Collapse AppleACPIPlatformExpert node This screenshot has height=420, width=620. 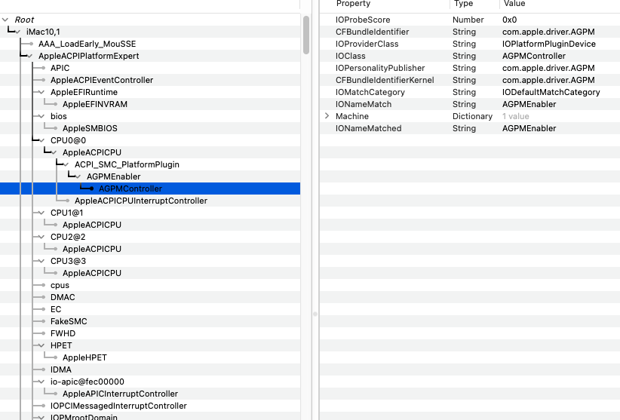pyautogui.click(x=29, y=56)
